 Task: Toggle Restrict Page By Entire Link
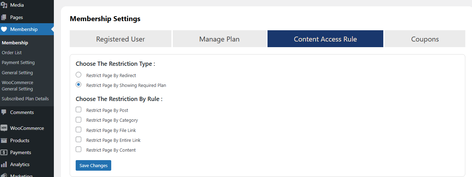click(78, 140)
